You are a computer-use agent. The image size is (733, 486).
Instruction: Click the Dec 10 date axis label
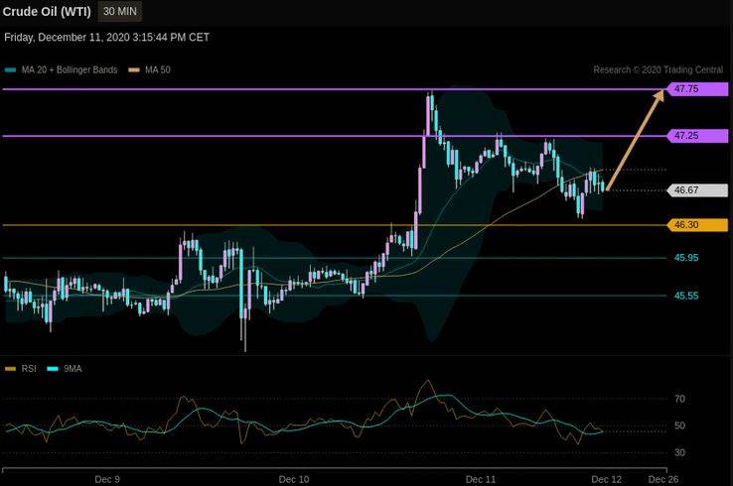[294, 479]
